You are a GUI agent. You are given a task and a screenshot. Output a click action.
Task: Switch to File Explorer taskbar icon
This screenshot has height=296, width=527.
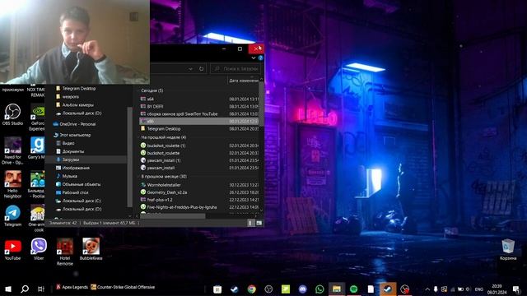337,289
